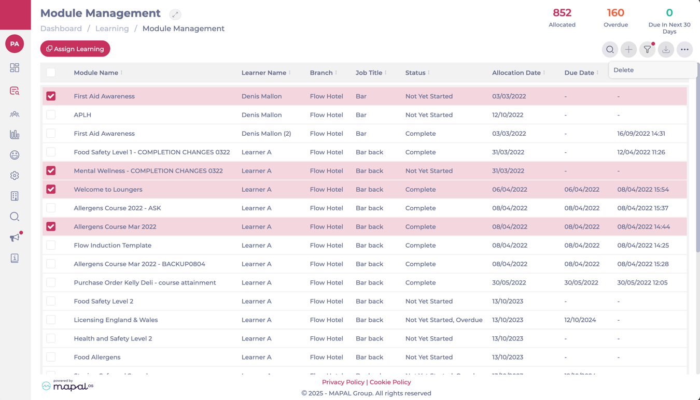Open Module Name column sort menu
The image size is (700, 400).
(x=121, y=73)
